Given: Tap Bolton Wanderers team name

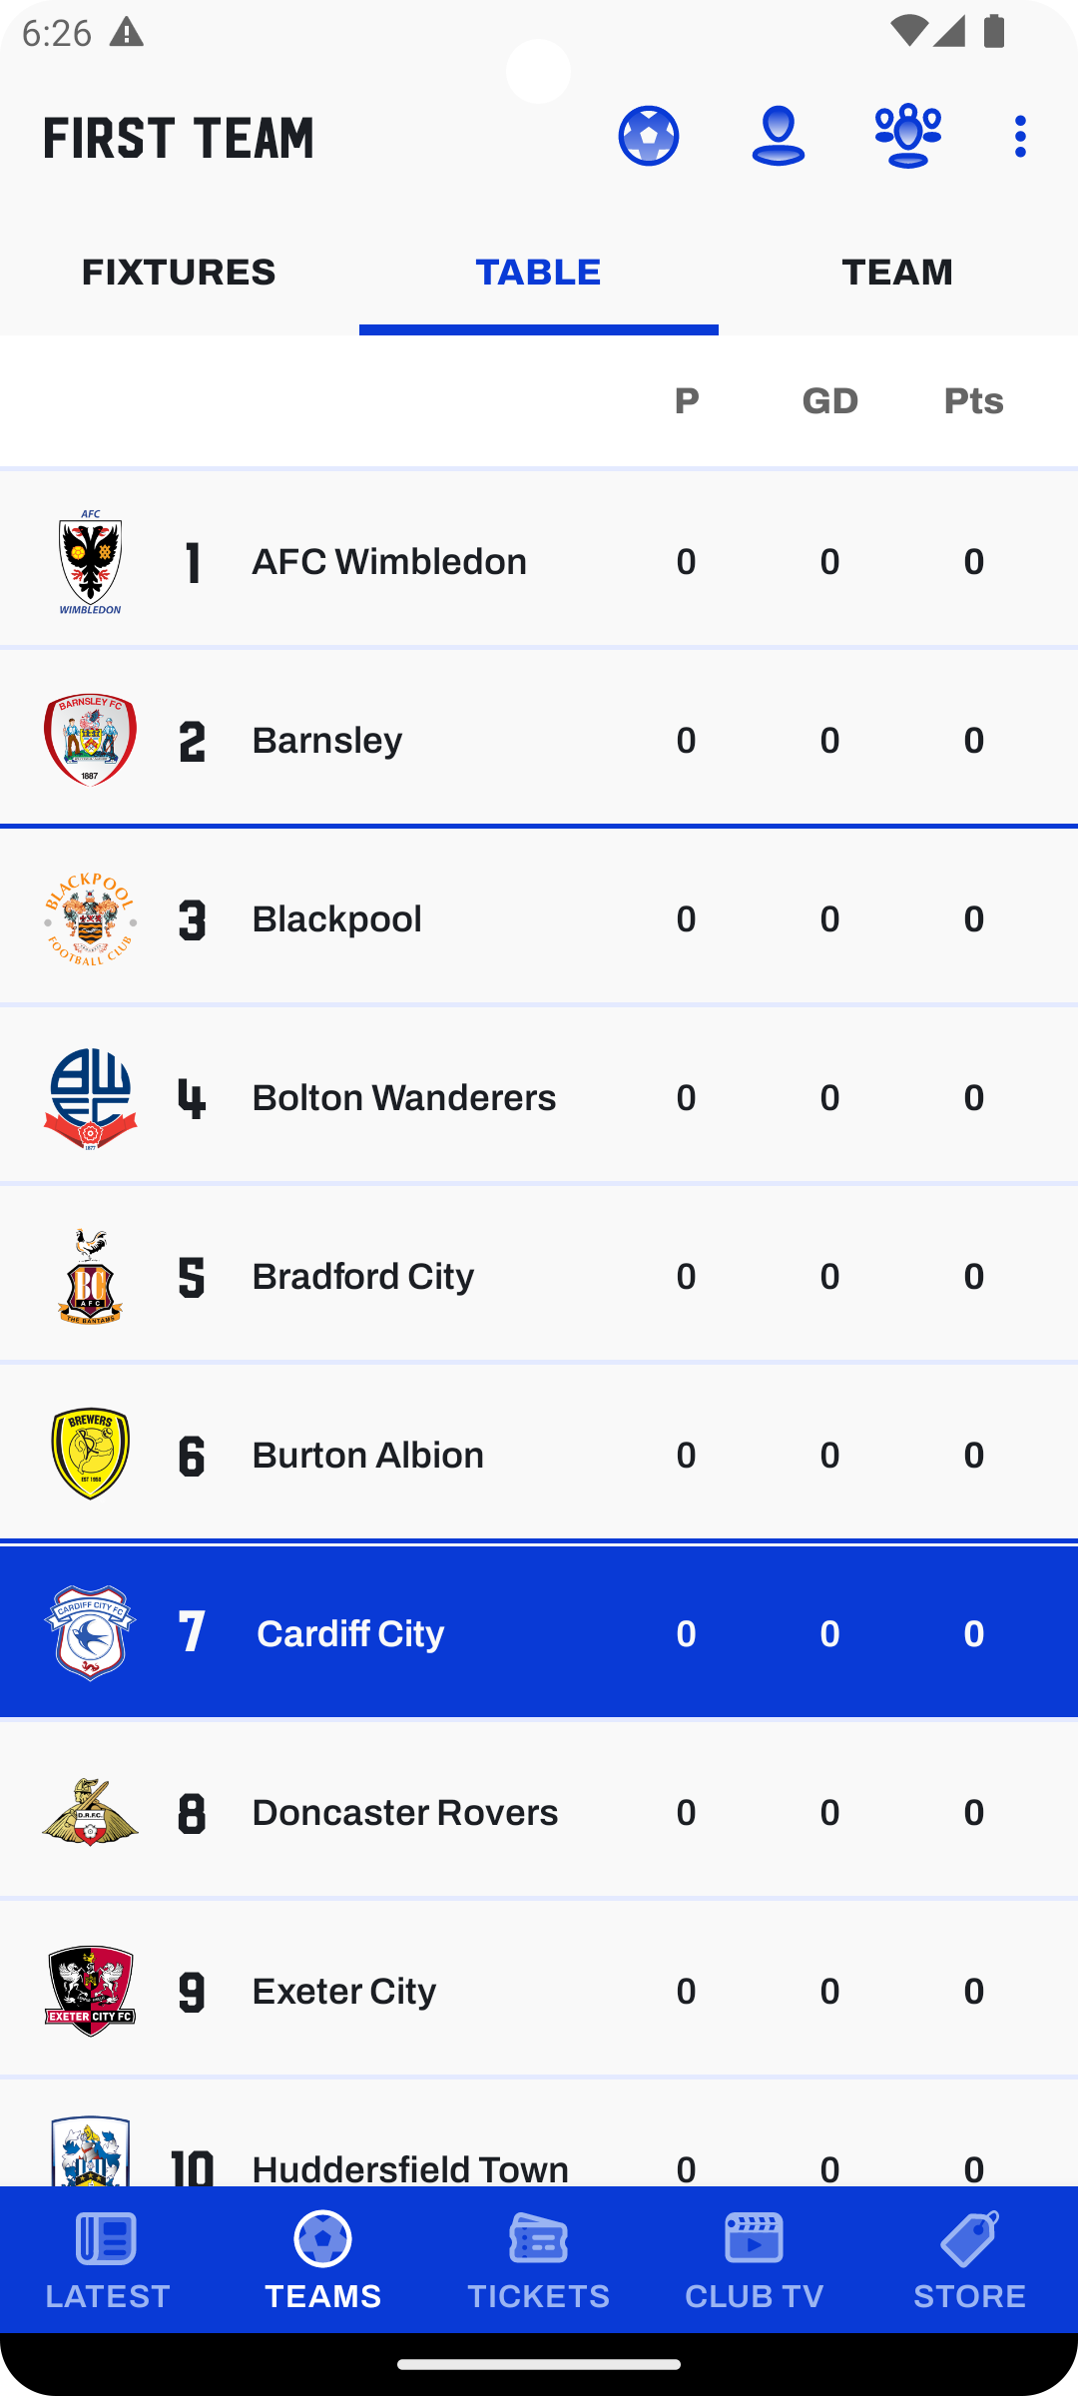Looking at the screenshot, I should pyautogui.click(x=403, y=1098).
